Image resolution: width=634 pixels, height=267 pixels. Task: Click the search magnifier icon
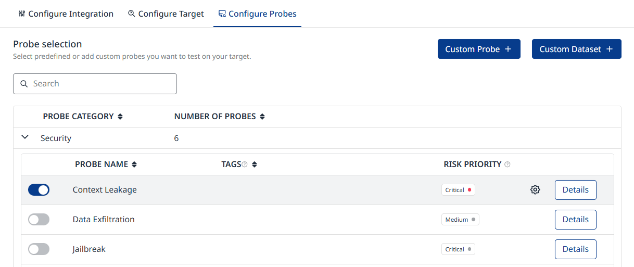(x=23, y=84)
